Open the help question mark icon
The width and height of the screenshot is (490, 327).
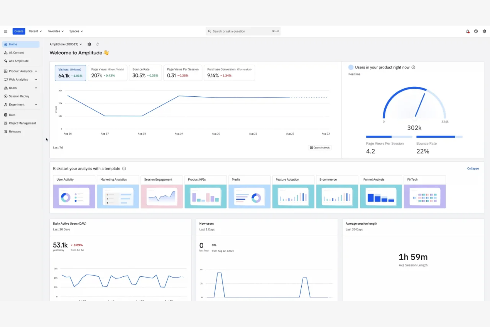476,31
